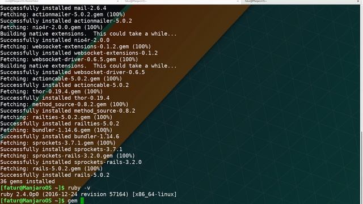Click 'Successfully installed rails-5.0.2' line
The width and height of the screenshot is (363, 204).
(55, 175)
